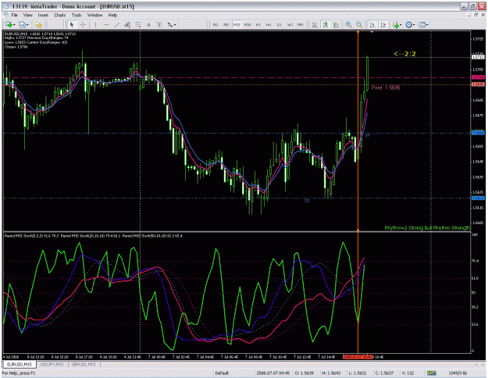Click the MetaTrader application icon in title bar
Viewport: 488px width, 378px height.
click(x=5, y=6)
